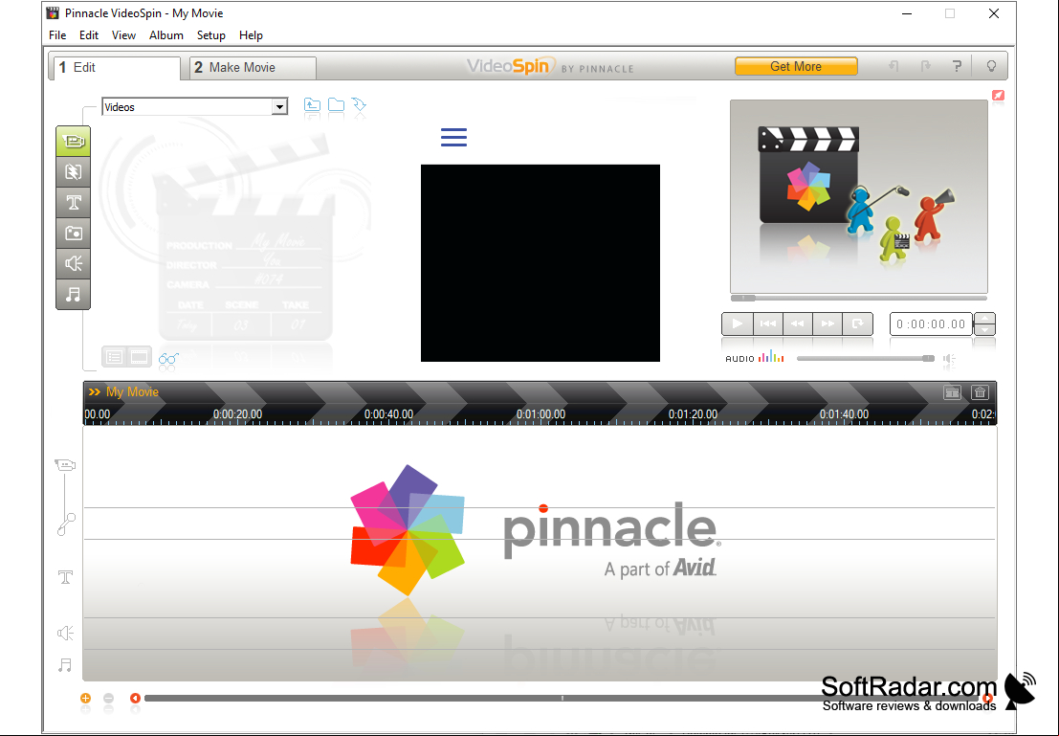Click the question mark help icon
The image size is (1059, 736).
click(x=957, y=66)
